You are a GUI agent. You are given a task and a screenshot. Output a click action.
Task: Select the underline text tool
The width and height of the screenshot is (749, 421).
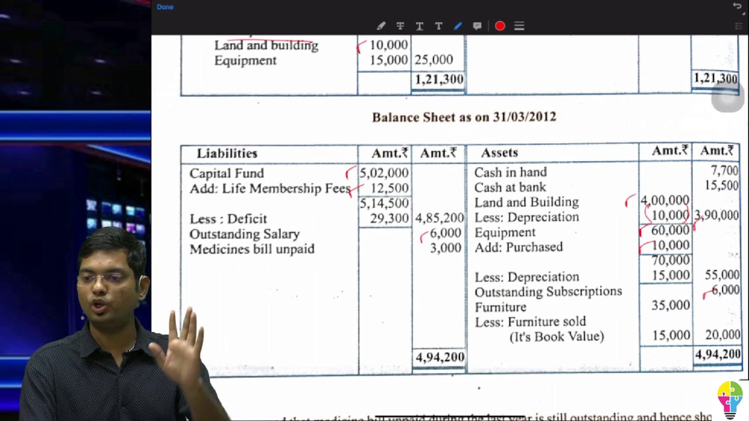[x=420, y=26]
